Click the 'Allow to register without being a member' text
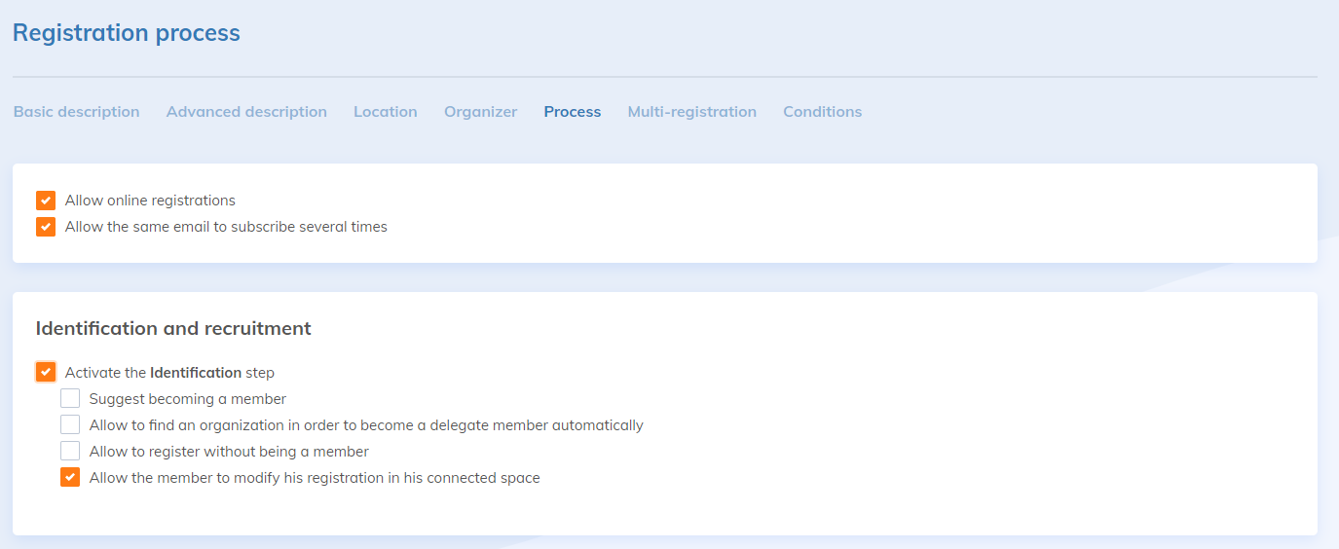 pyautogui.click(x=229, y=451)
